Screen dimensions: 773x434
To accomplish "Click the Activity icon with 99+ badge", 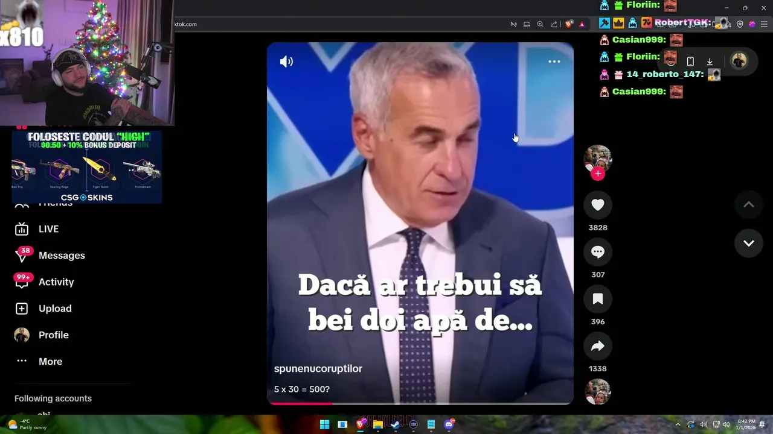I will pos(22,282).
